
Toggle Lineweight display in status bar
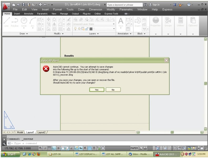(x=85, y=148)
